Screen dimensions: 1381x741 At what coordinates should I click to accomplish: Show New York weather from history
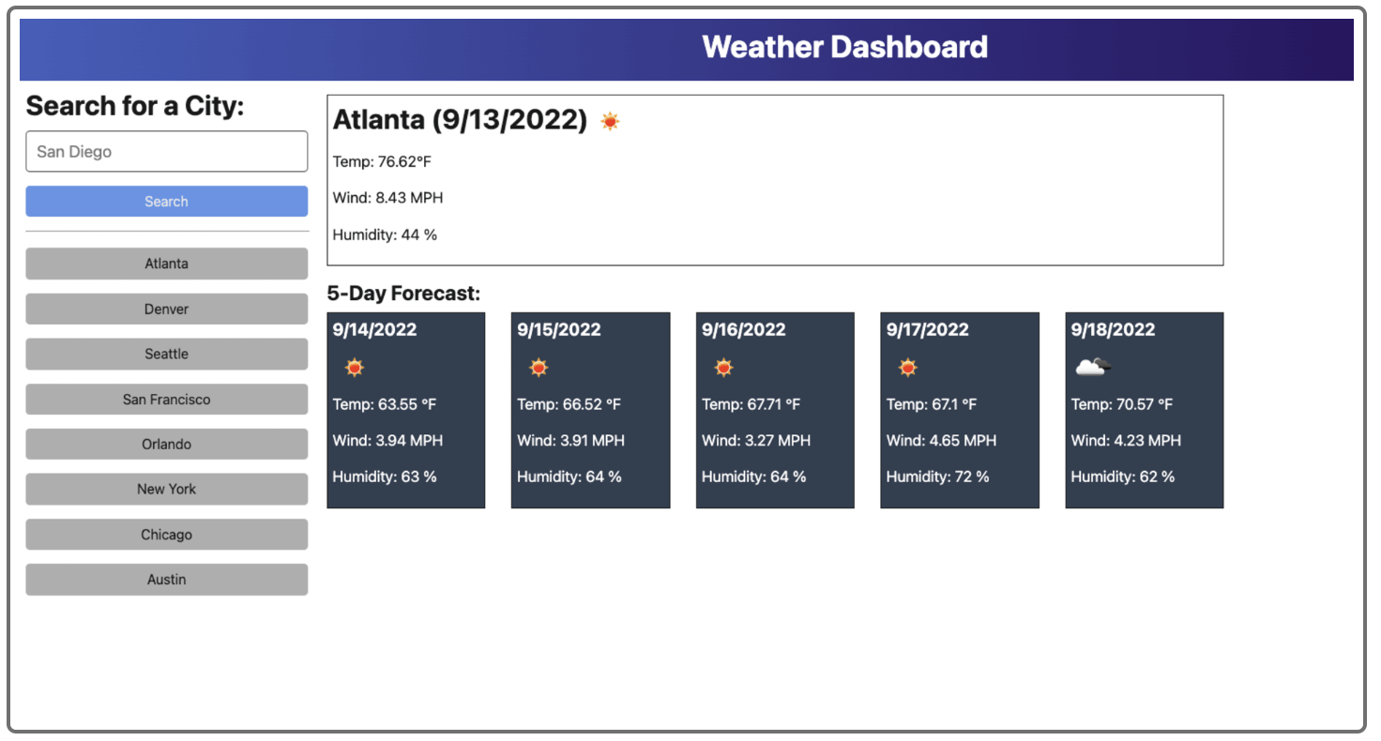[167, 489]
